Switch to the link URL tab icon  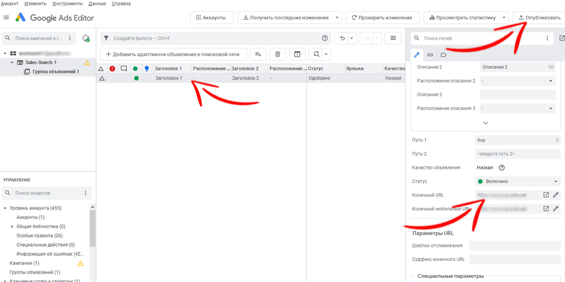pos(430,55)
